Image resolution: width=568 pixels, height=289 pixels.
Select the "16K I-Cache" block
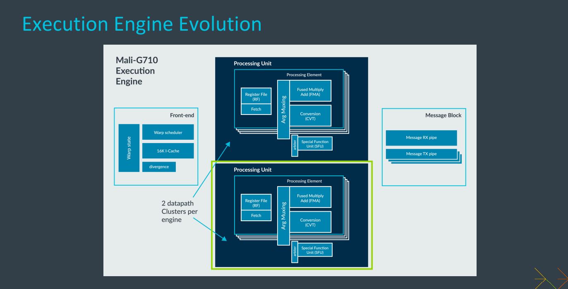pyautogui.click(x=168, y=151)
